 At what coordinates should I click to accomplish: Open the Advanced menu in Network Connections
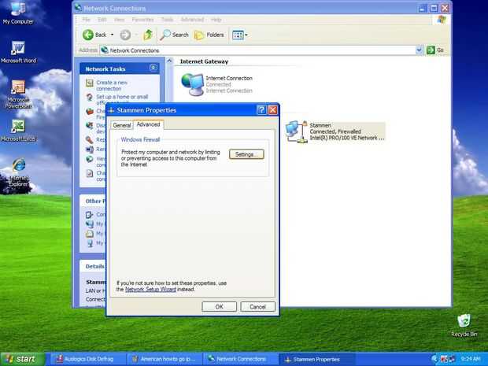click(x=192, y=20)
